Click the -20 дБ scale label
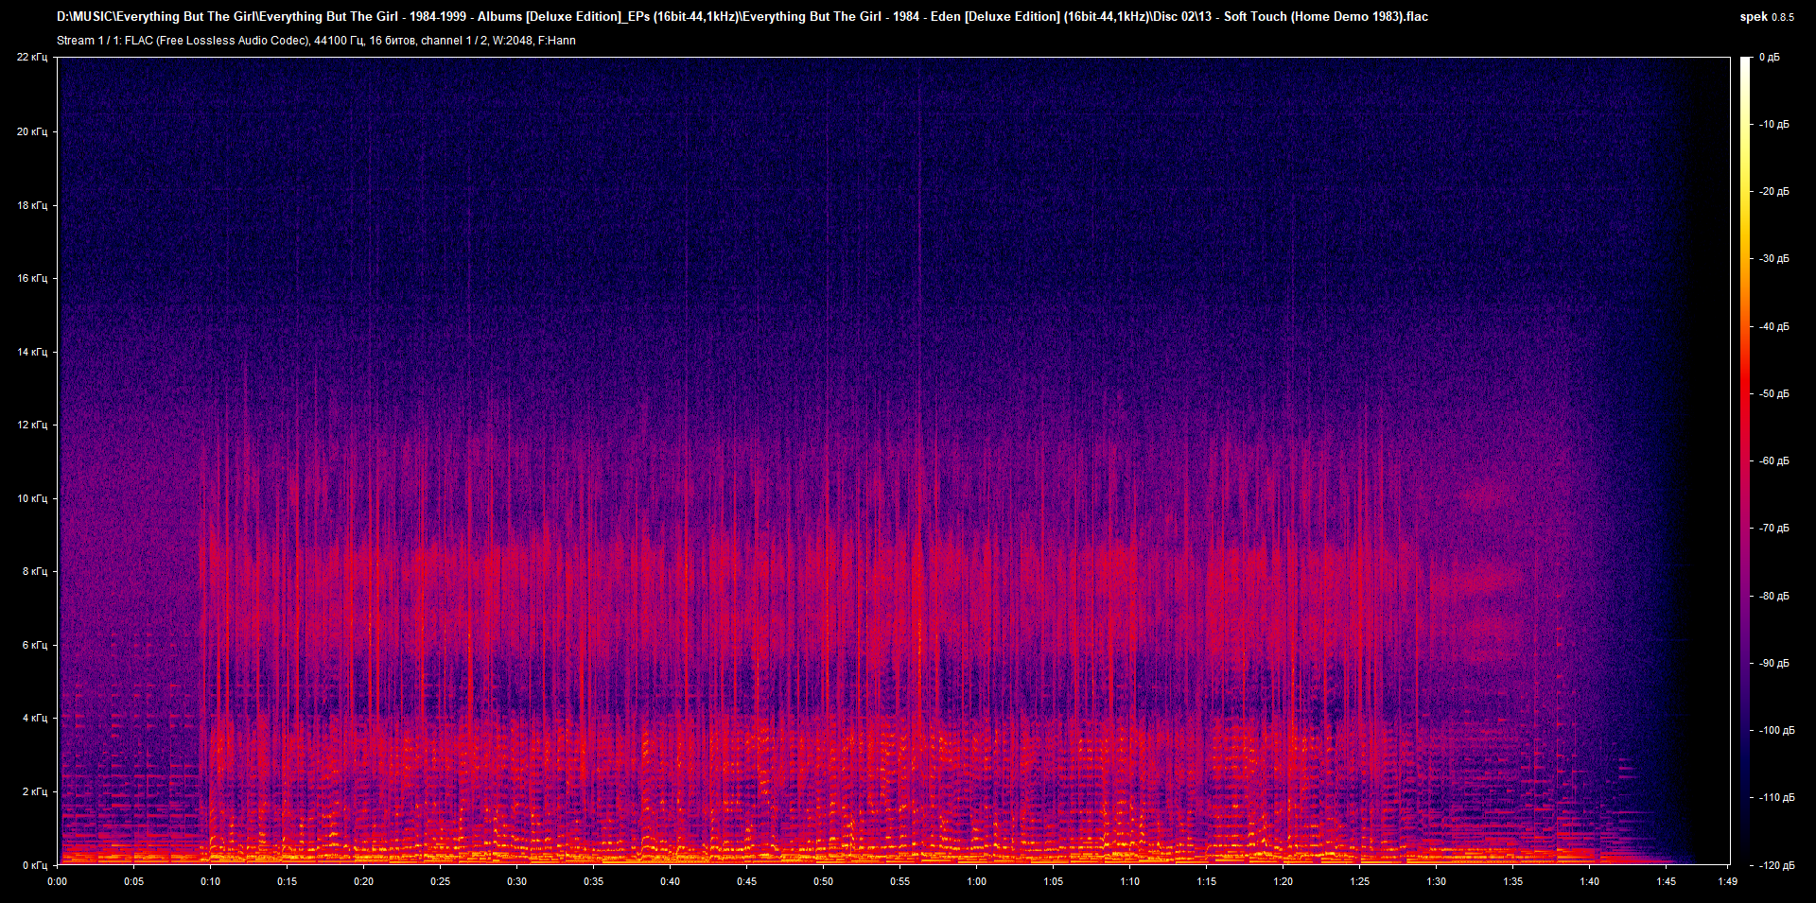 (x=1773, y=192)
